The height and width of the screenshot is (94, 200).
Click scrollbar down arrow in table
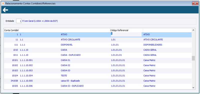[x=193, y=88]
